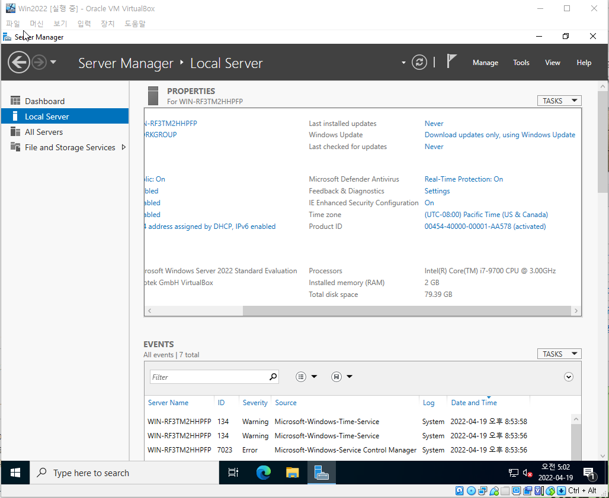This screenshot has width=609, height=498.
Task: Open the Events TASKS dropdown
Action: tap(559, 354)
